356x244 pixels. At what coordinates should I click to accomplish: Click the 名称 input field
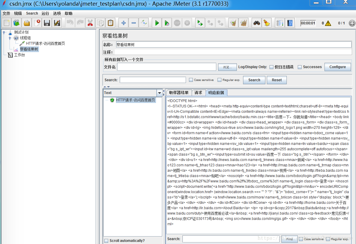(x=234, y=45)
